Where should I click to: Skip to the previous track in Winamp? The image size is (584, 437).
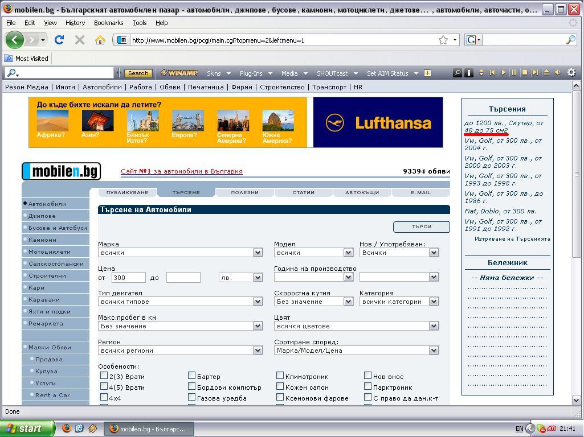pos(492,73)
